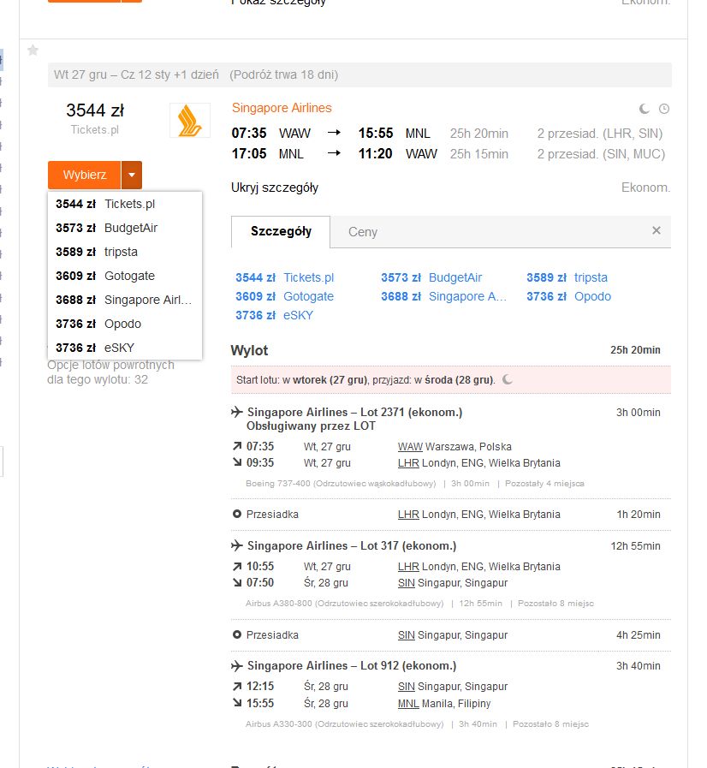707x768 pixels.
Task: Choose Tickets.pl for 3544 zł in dropdown
Action: click(x=125, y=204)
